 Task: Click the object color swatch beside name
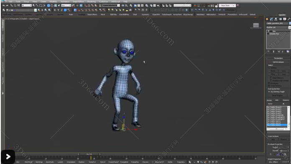tap(290, 23)
